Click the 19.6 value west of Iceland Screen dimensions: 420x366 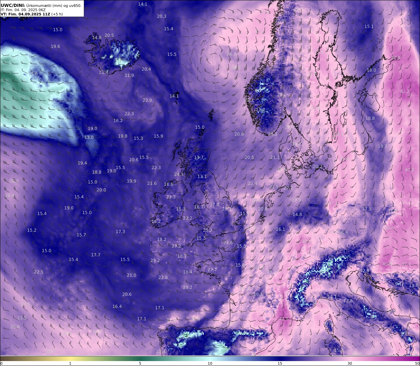pos(55,47)
